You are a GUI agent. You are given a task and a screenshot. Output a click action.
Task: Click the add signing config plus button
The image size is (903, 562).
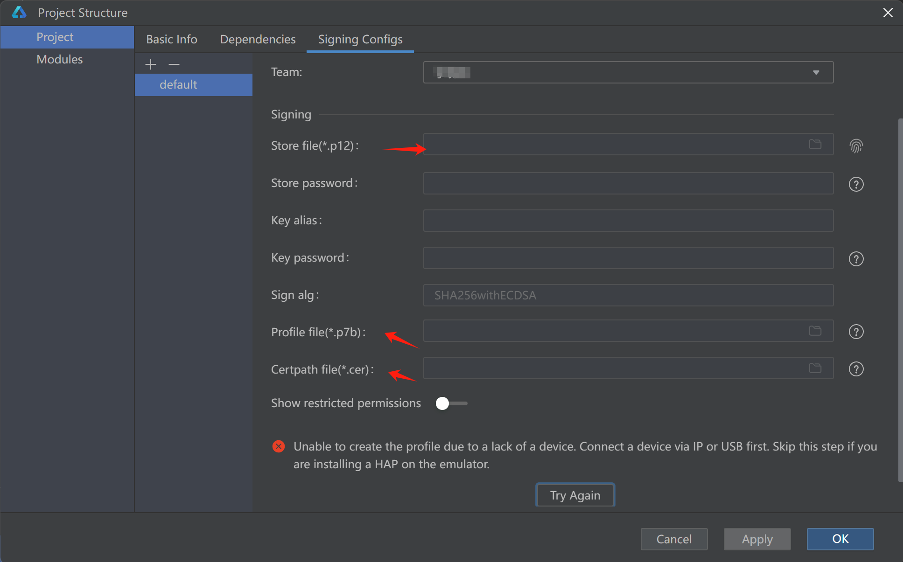150,63
